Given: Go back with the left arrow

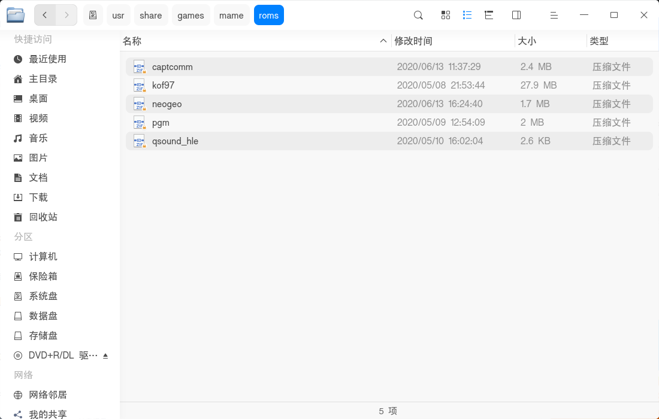Looking at the screenshot, I should [44, 15].
